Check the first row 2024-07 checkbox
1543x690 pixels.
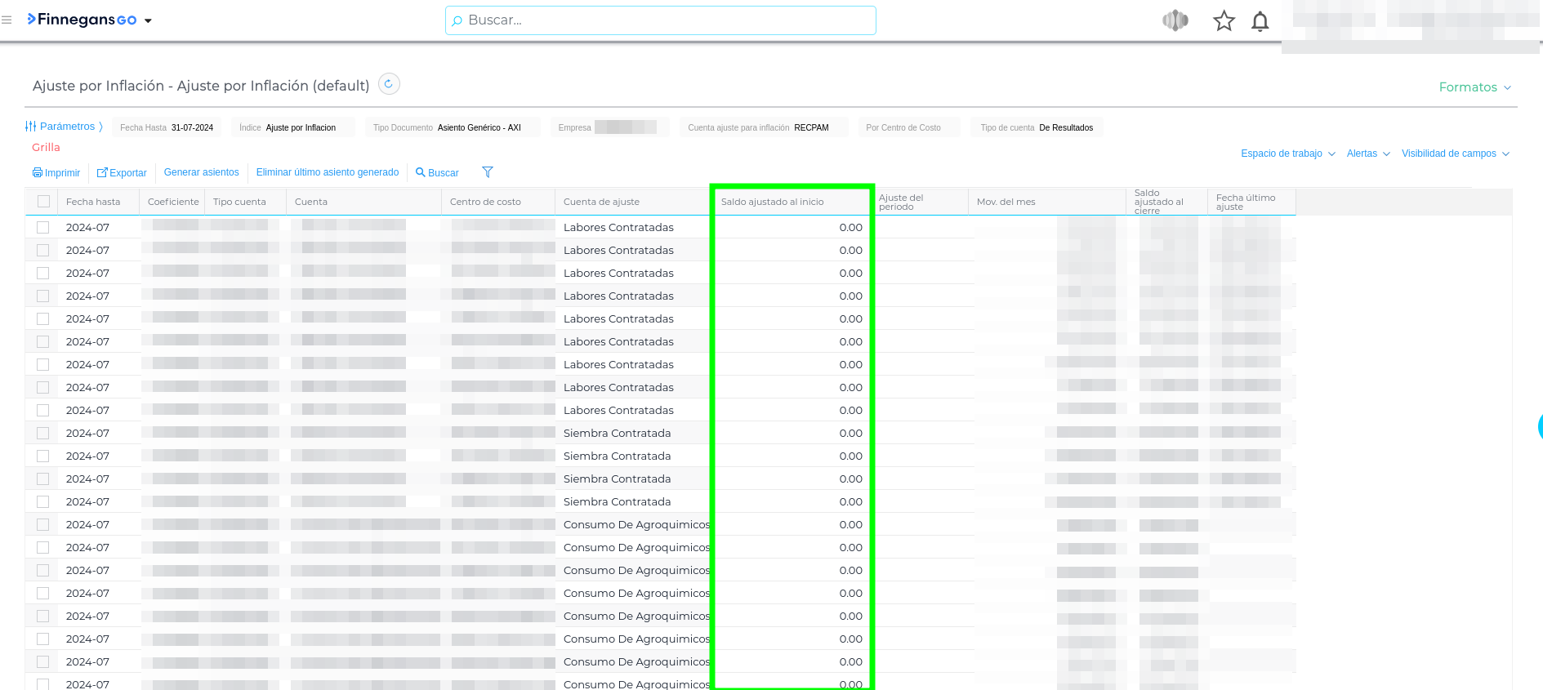(x=43, y=228)
